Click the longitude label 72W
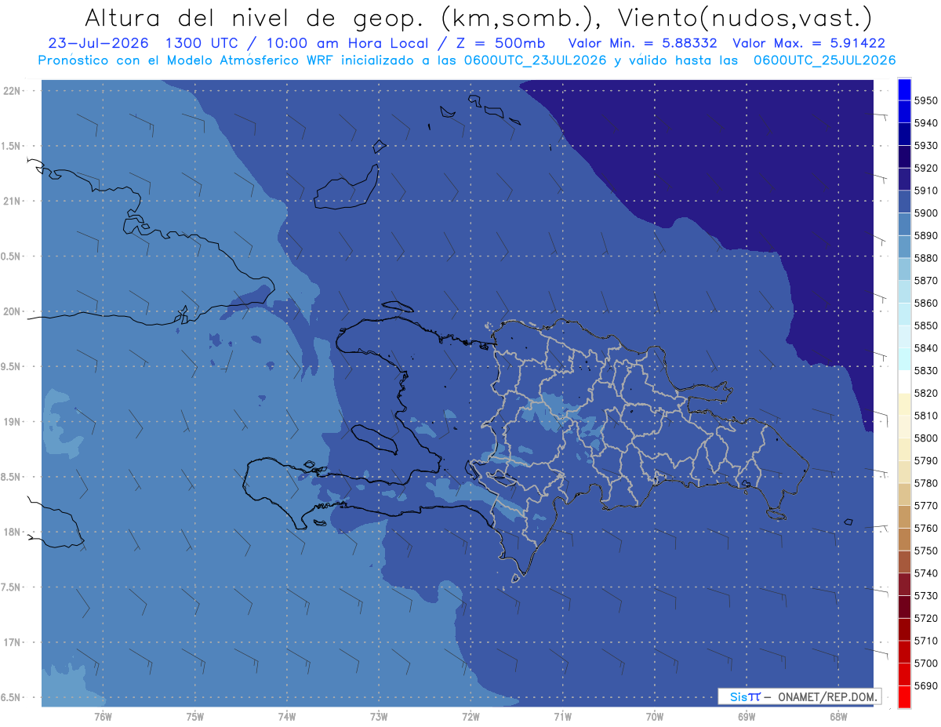 pos(470,717)
